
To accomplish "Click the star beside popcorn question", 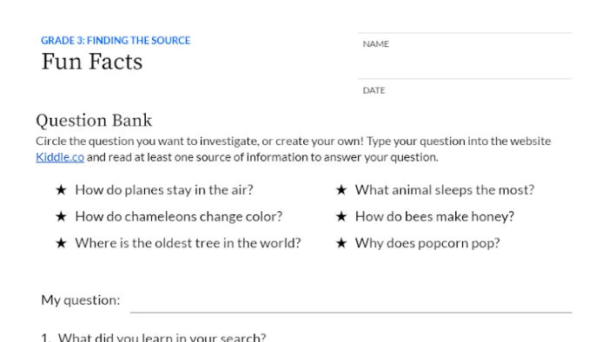I will click(x=341, y=243).
